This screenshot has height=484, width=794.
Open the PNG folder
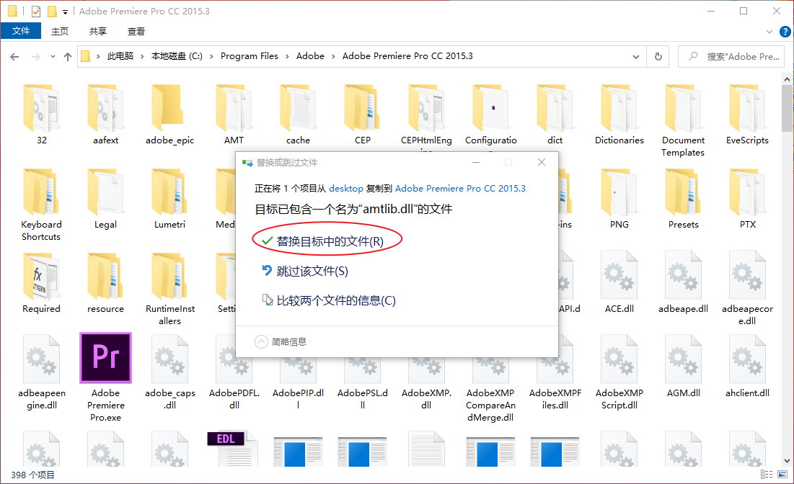619,193
